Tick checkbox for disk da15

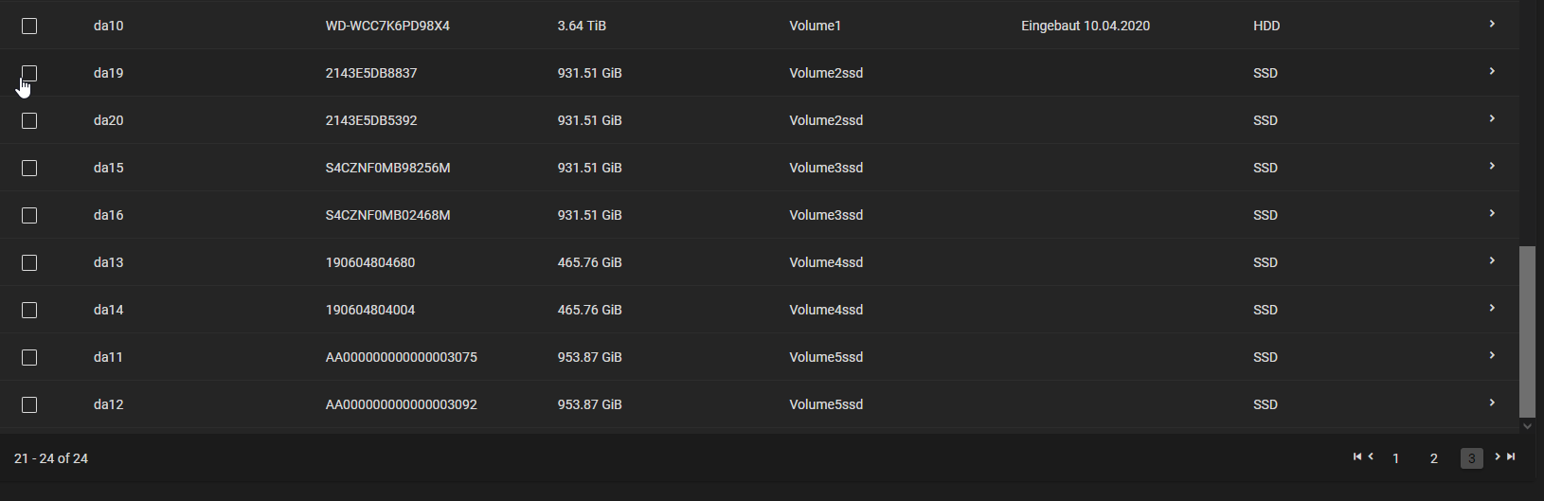(29, 168)
